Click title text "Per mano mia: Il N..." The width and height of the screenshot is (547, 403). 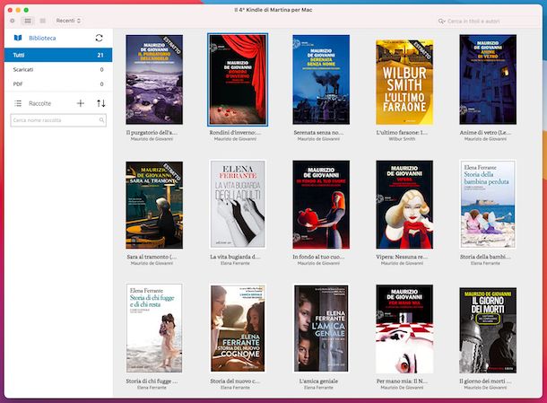[402, 381]
